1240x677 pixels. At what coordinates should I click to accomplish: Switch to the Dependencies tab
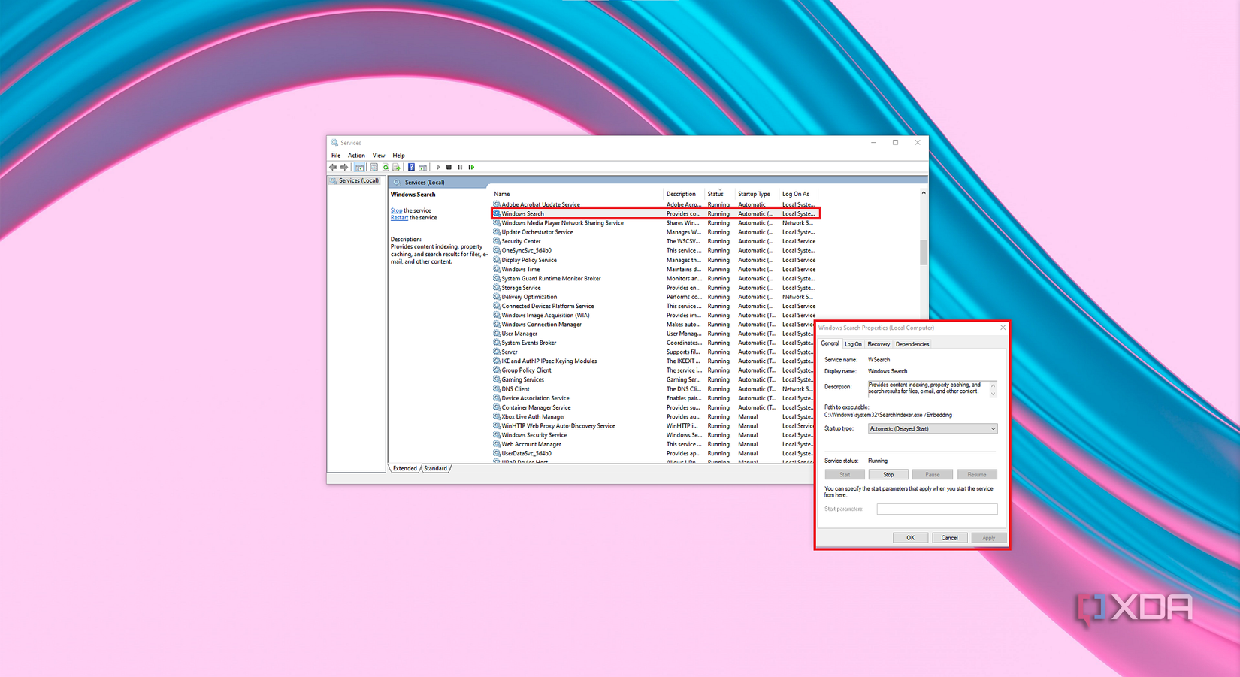tap(912, 344)
